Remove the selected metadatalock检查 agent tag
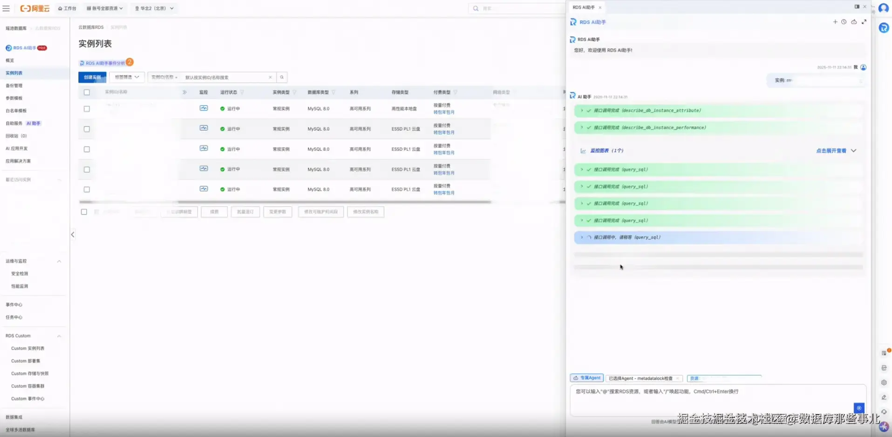This screenshot has height=437, width=892. pyautogui.click(x=677, y=378)
